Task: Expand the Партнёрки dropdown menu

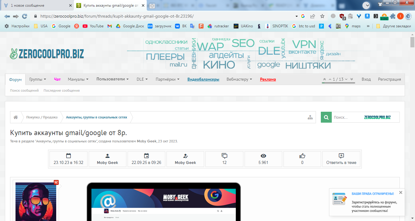Action: coord(168,79)
